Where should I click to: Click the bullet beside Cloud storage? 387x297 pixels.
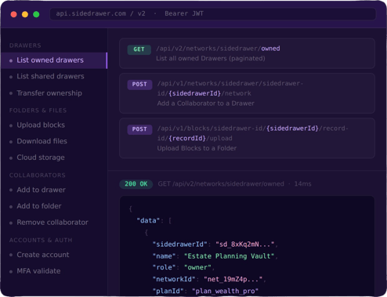pyautogui.click(x=11, y=158)
